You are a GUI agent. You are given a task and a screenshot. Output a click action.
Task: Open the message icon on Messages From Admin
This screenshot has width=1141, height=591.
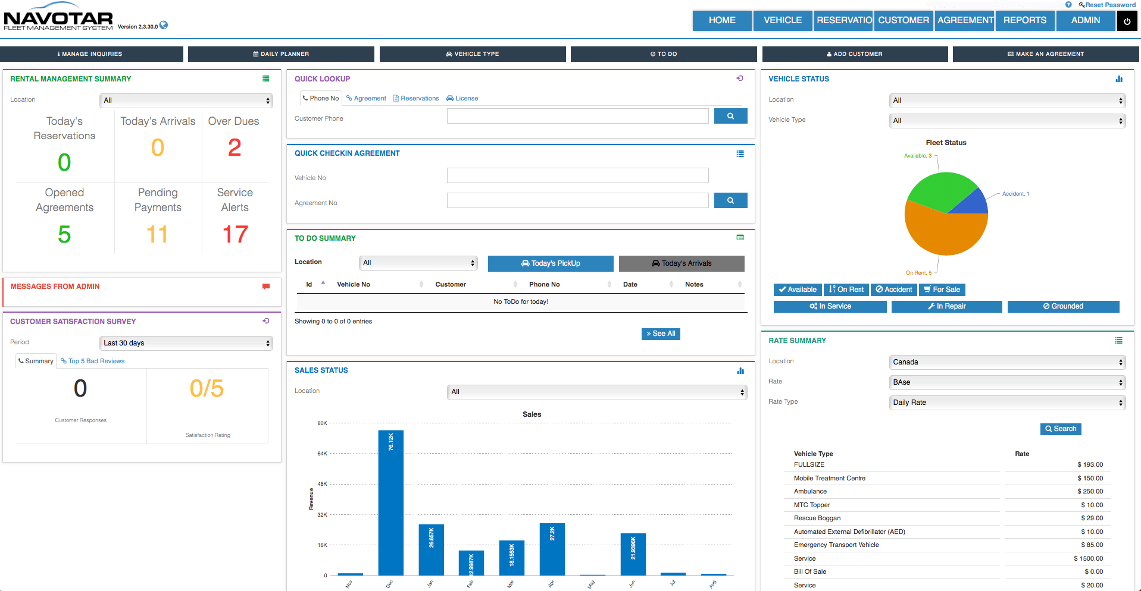point(265,286)
